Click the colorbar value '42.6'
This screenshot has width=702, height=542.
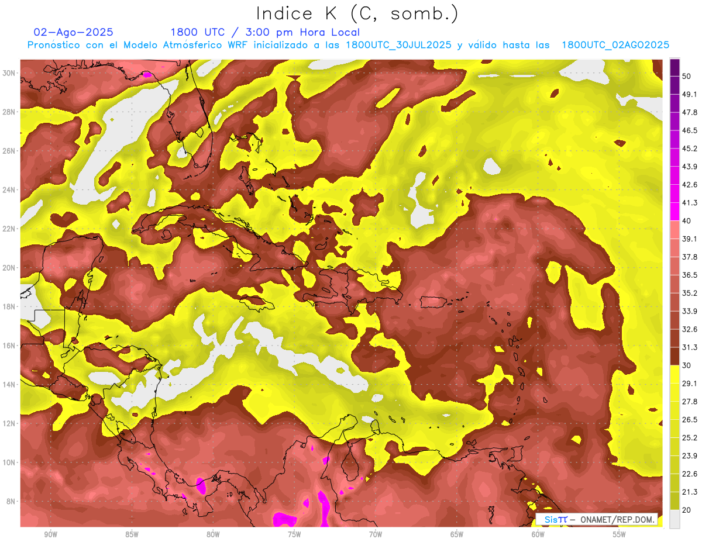(689, 185)
